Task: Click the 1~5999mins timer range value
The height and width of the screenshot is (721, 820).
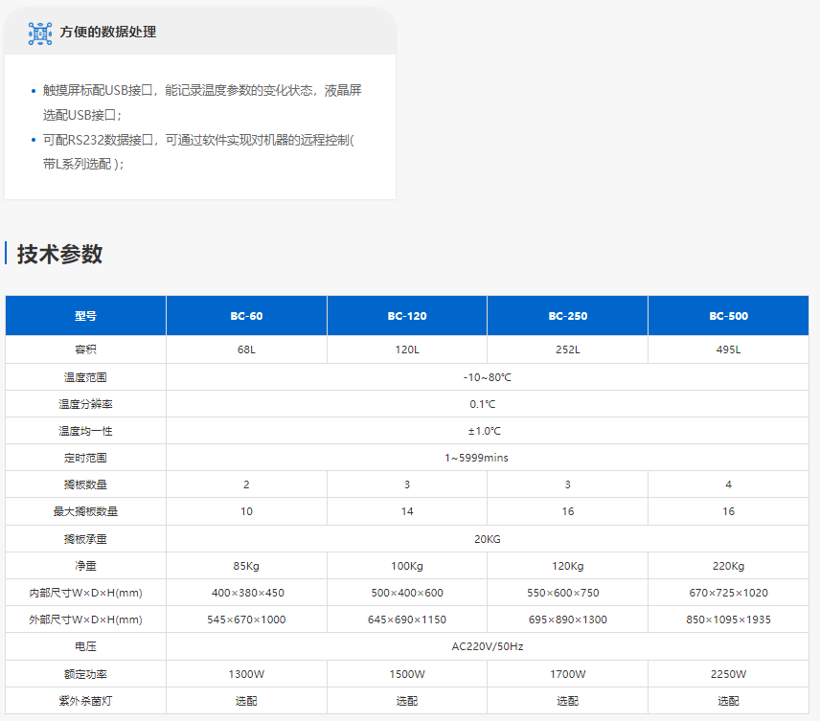Action: coord(488,458)
